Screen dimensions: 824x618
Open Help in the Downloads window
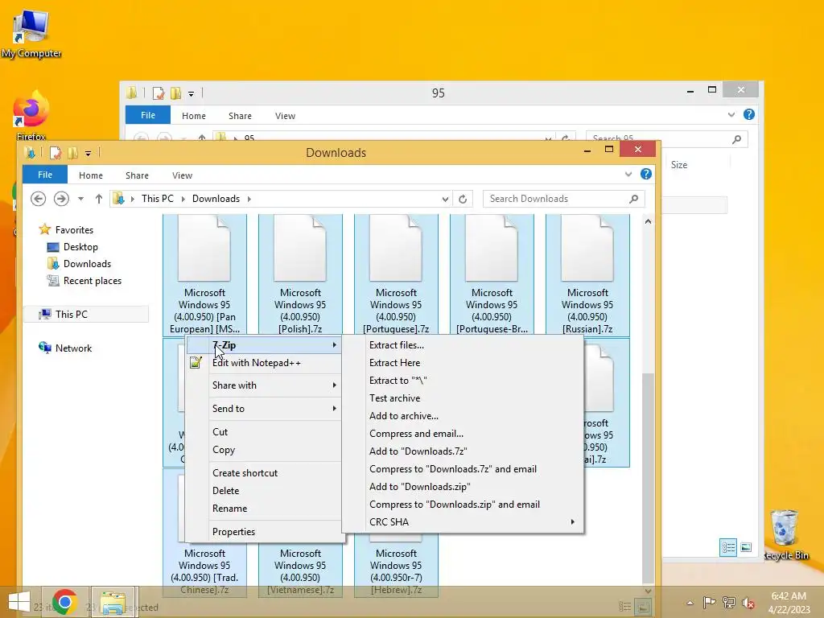pos(646,174)
